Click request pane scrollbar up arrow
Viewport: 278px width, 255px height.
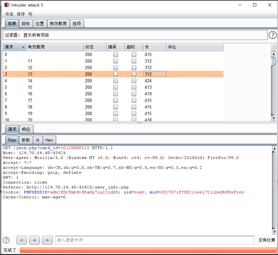click(274, 148)
